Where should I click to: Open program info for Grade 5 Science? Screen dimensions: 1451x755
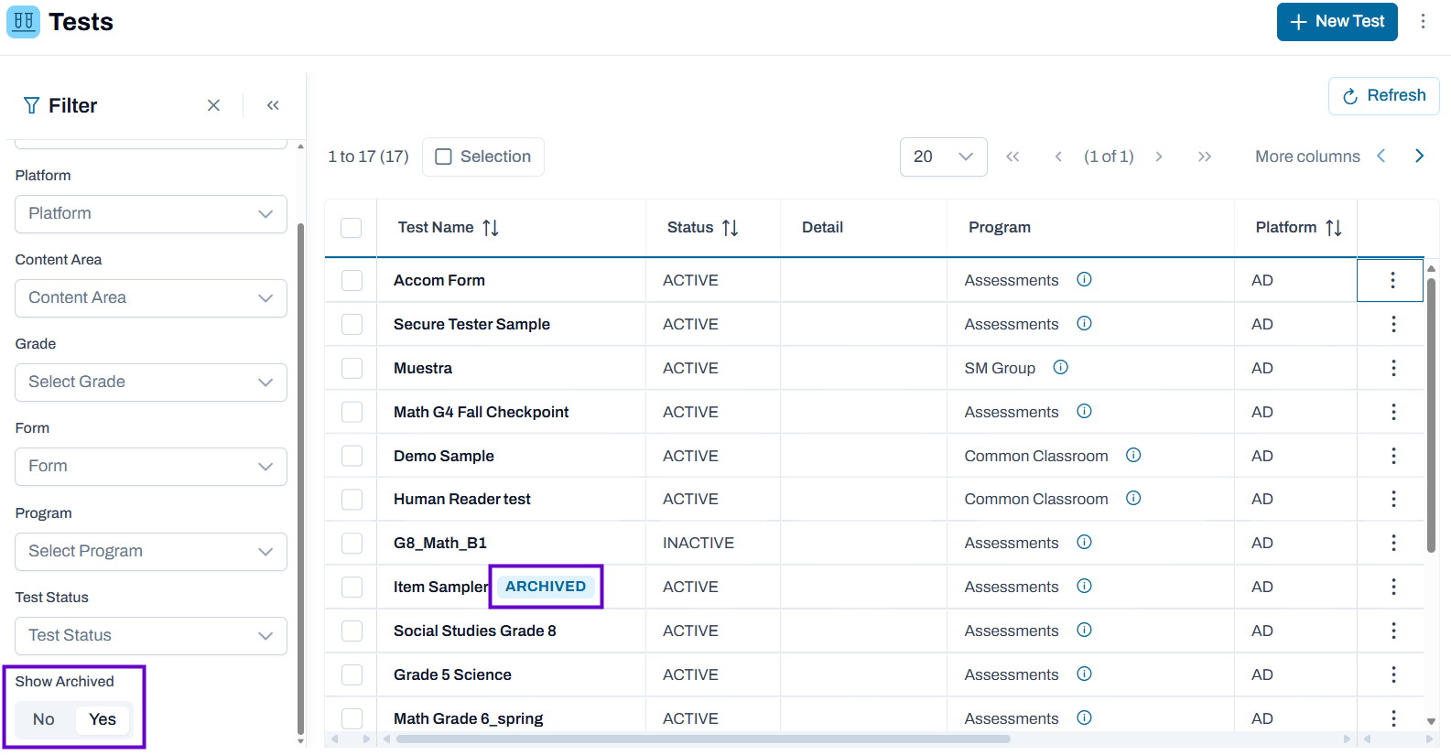1084,674
